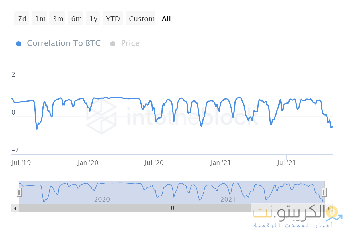This screenshot has width=344, height=229.
Task: Click the blue Correlation legend dot
Action: [19, 44]
